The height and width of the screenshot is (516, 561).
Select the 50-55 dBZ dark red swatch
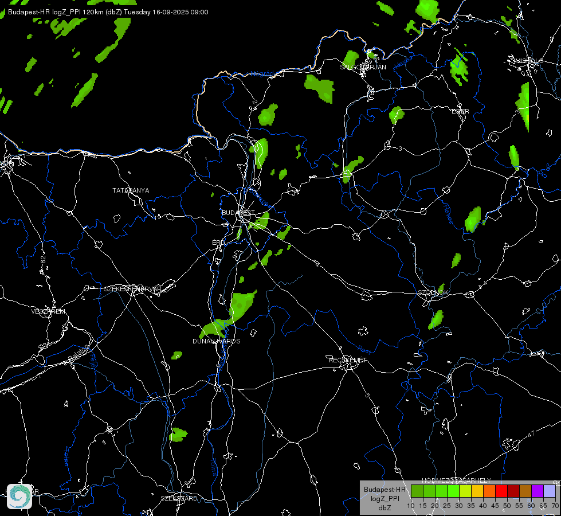[513, 491]
